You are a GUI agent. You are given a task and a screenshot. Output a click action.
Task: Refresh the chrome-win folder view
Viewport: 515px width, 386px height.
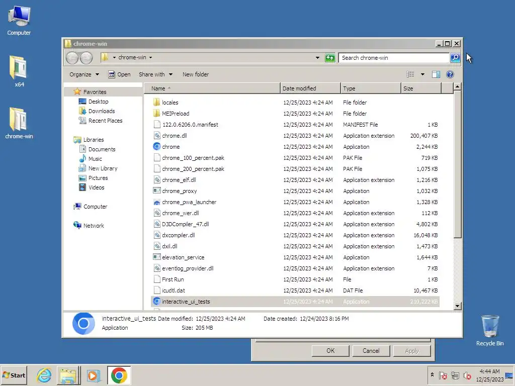pyautogui.click(x=330, y=58)
